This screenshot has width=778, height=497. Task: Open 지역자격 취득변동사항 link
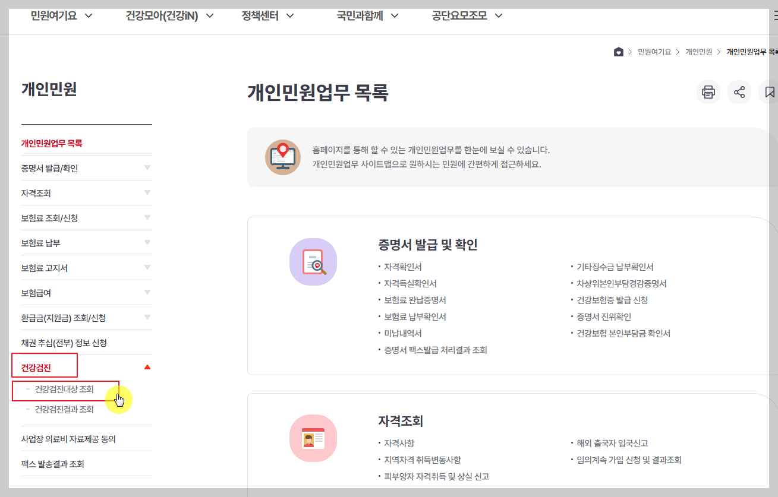[423, 460]
